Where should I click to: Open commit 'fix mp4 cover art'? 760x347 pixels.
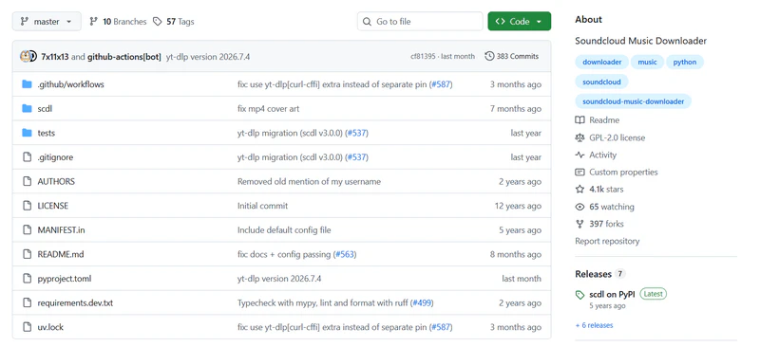coord(268,109)
